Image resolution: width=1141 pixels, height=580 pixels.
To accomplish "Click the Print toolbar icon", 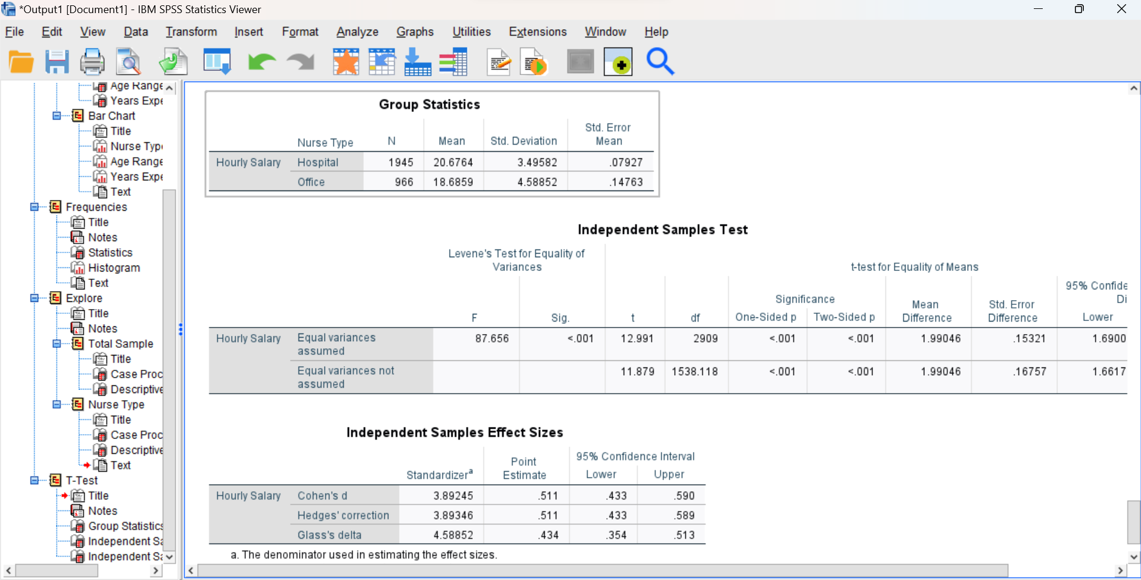I will [x=92, y=62].
